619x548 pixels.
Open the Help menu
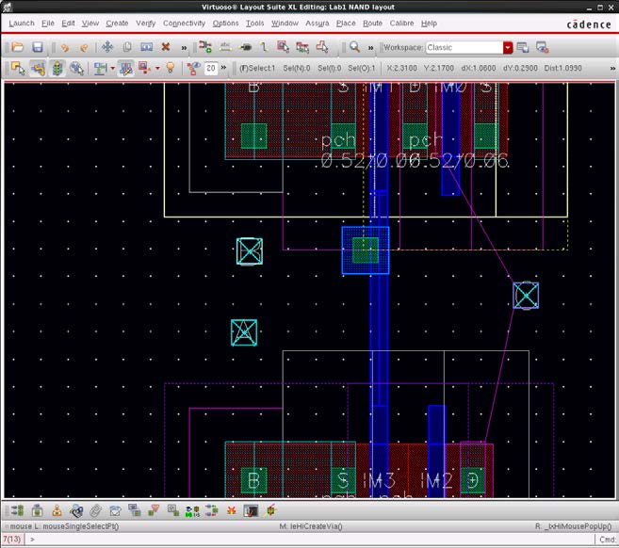(x=429, y=24)
